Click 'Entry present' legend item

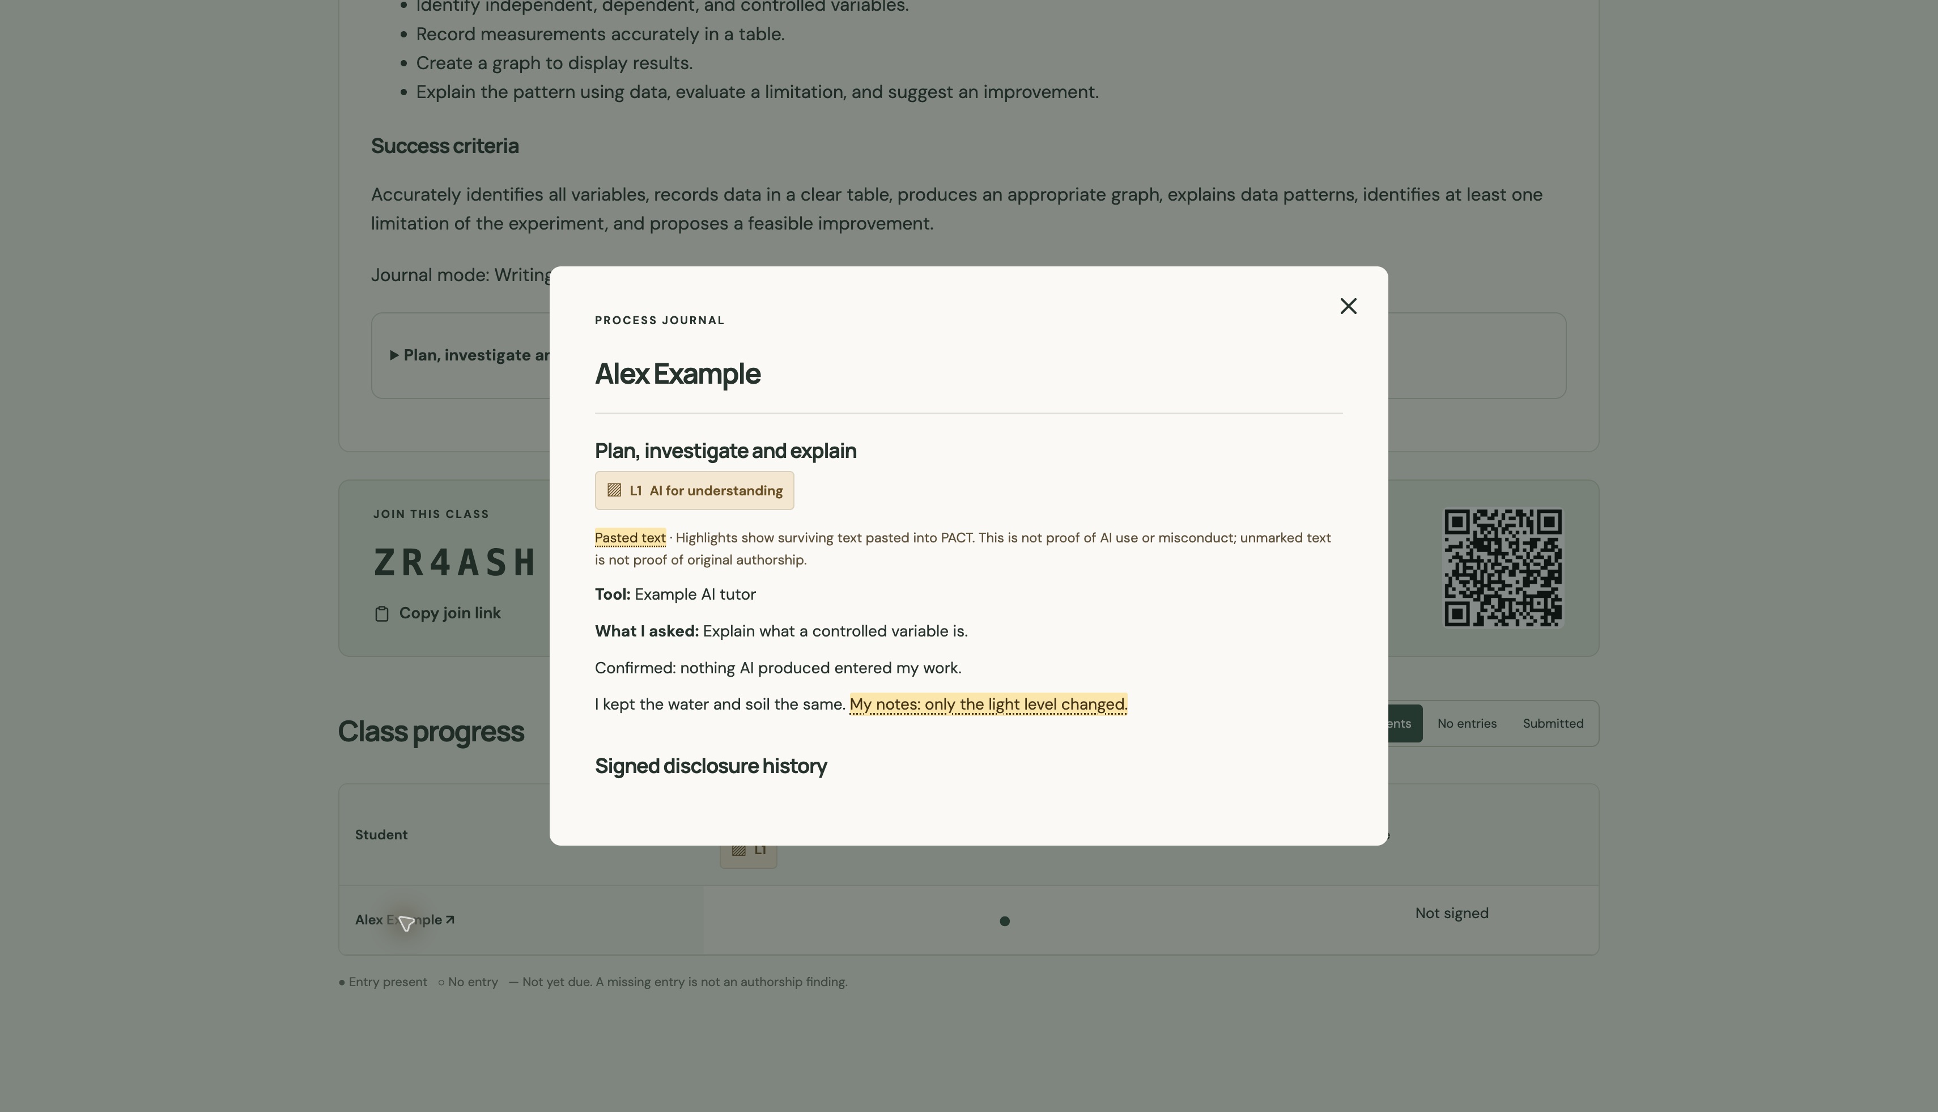pyautogui.click(x=382, y=982)
